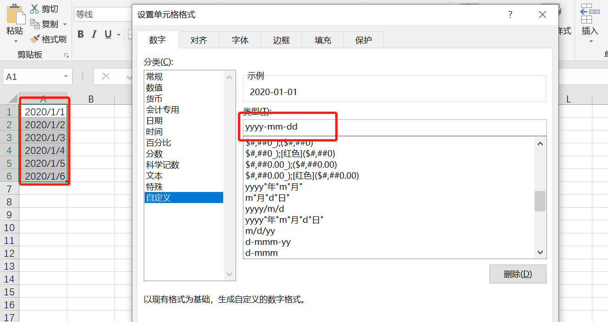
Task: Switch to the 边框 tab
Action: 281,40
